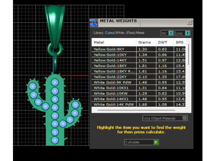Select the Yellow Gold:9KY row
This screenshot has height=161, width=215.
(x=138, y=49)
